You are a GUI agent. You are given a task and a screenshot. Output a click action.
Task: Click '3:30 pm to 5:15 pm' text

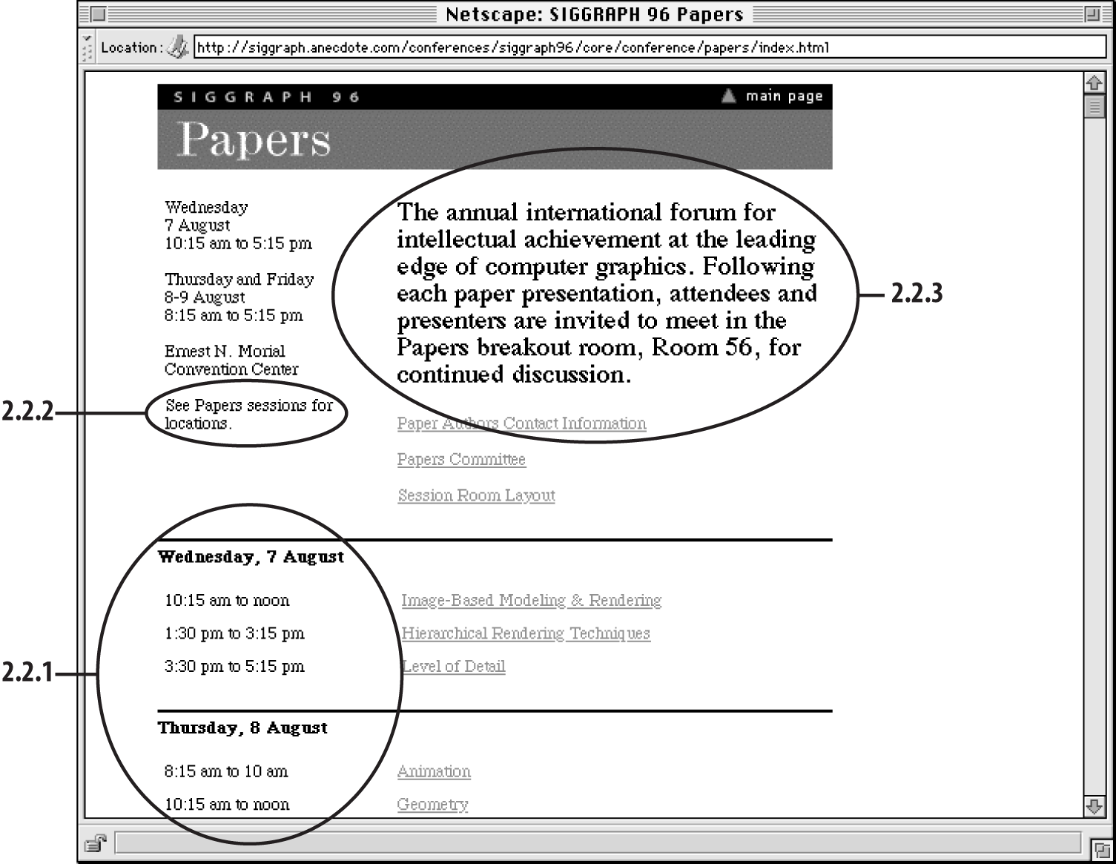pos(234,666)
